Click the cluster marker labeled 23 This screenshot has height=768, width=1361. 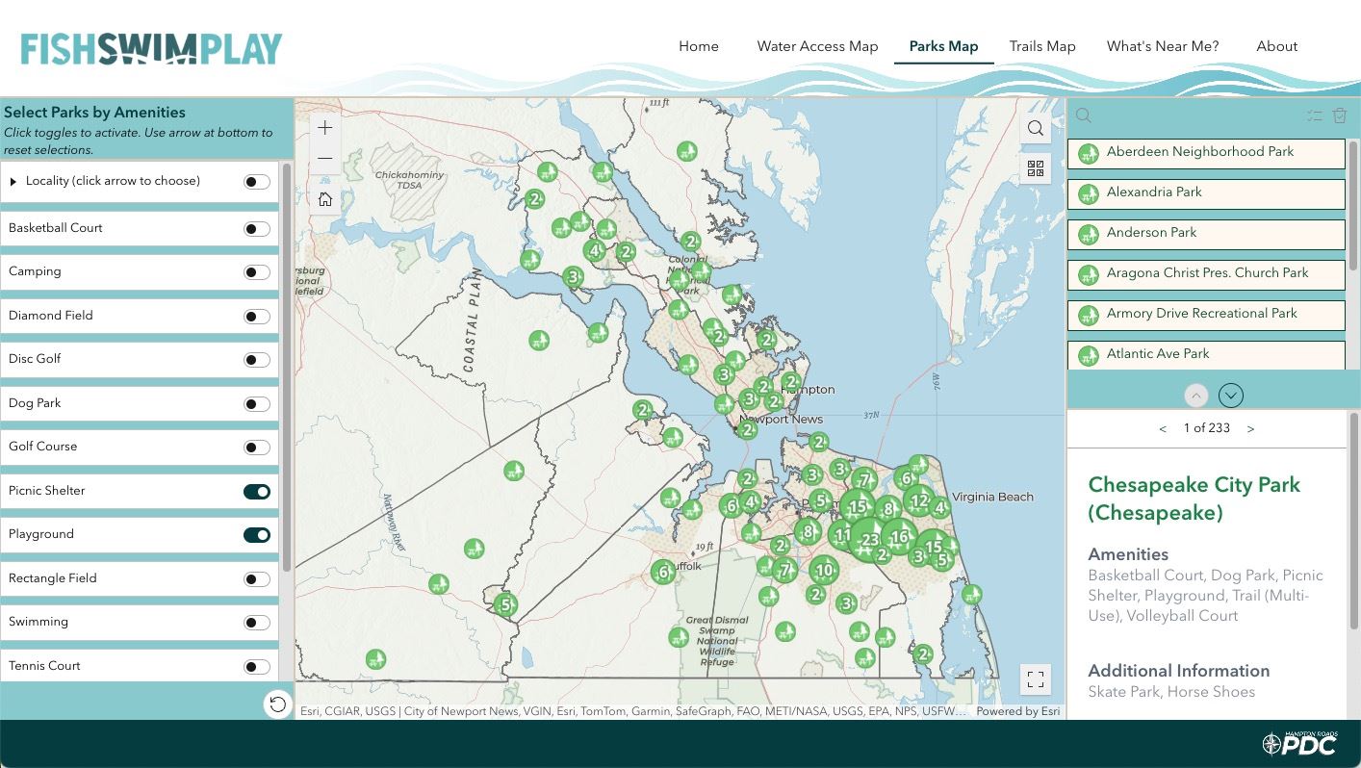pos(870,540)
